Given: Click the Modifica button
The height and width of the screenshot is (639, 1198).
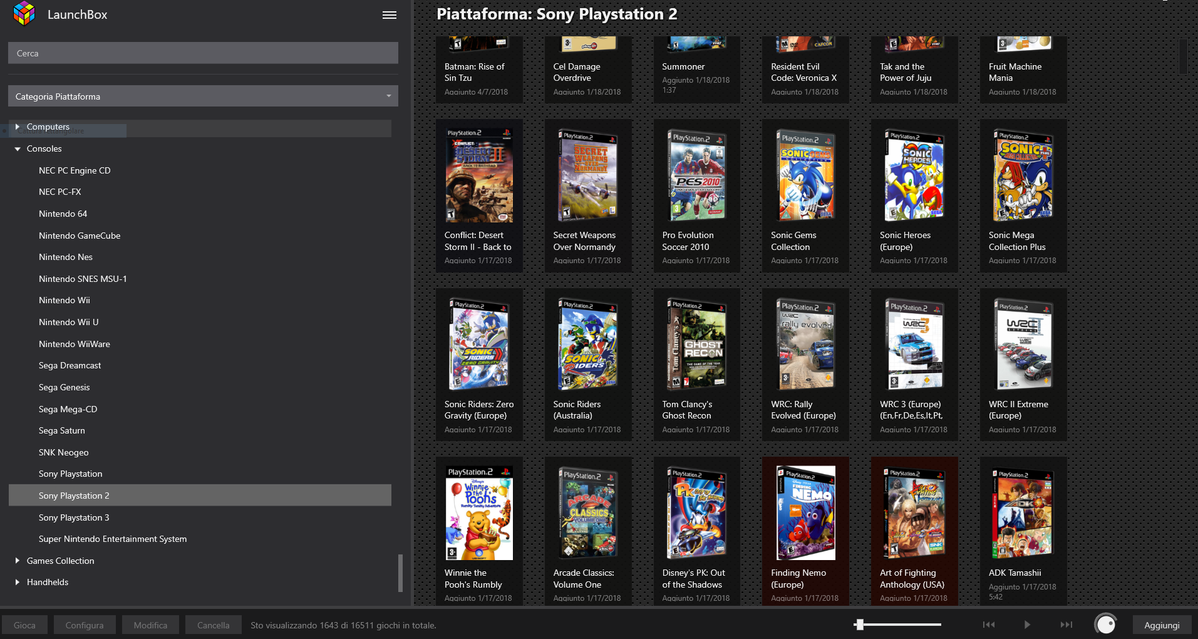Looking at the screenshot, I should point(150,625).
